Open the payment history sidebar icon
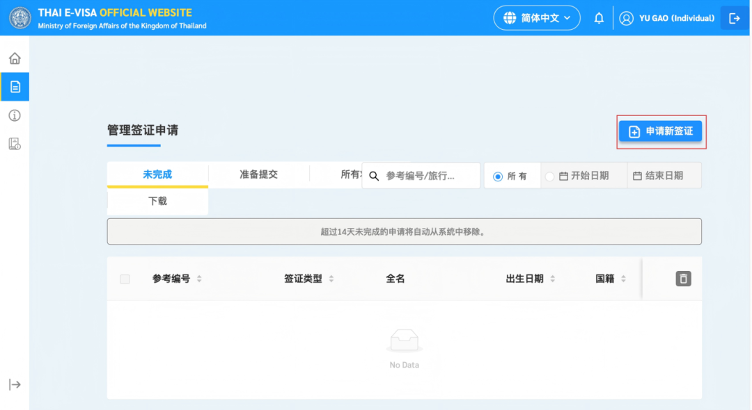Screen dimensions: 752x410 [15, 144]
